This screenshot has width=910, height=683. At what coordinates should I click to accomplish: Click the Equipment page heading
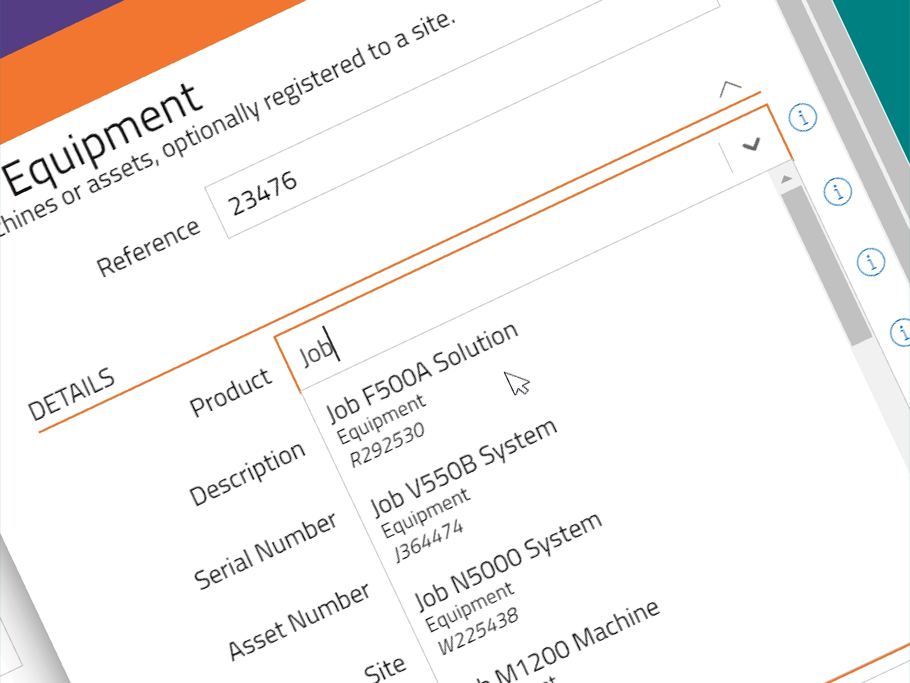pyautogui.click(x=102, y=139)
